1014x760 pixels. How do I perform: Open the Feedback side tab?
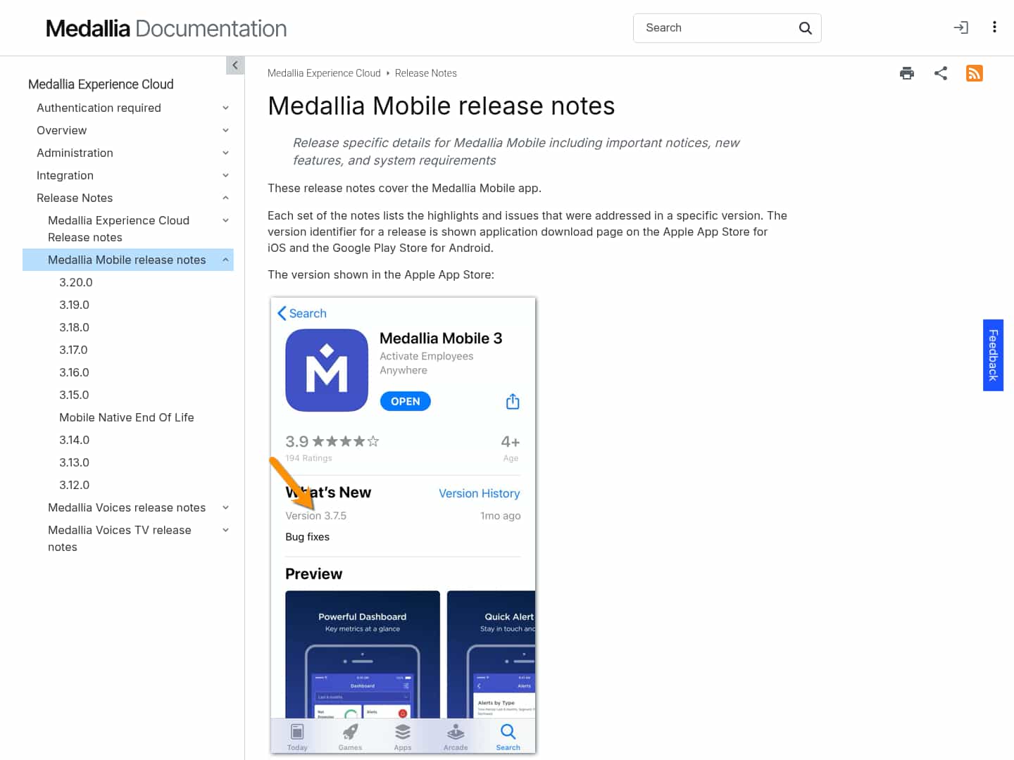tap(993, 355)
